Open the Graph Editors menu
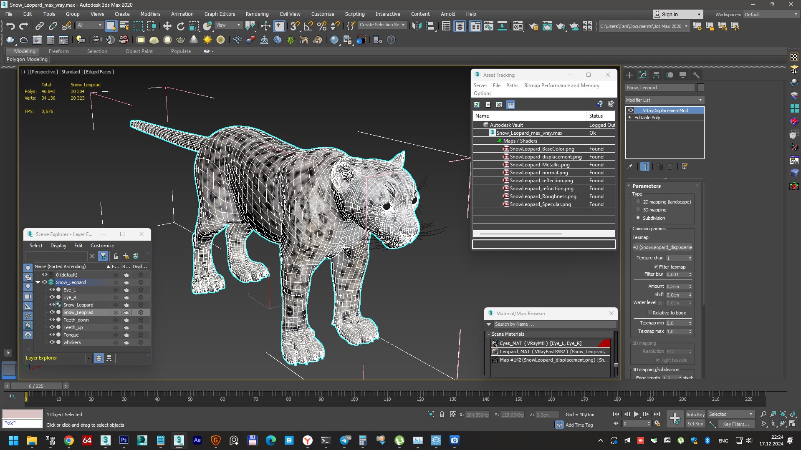 pyautogui.click(x=220, y=14)
